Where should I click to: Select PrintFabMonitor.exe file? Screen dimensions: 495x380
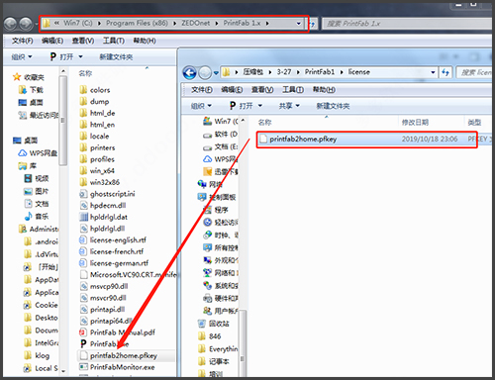[x=117, y=367]
